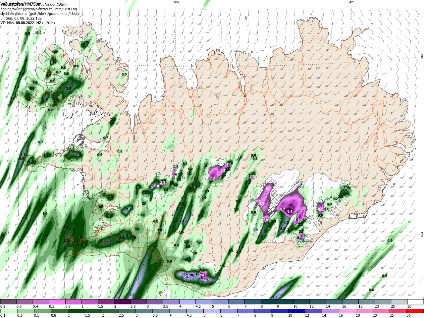
Task: Click the 3.5 precipitation value on the map
Action: (111, 196)
